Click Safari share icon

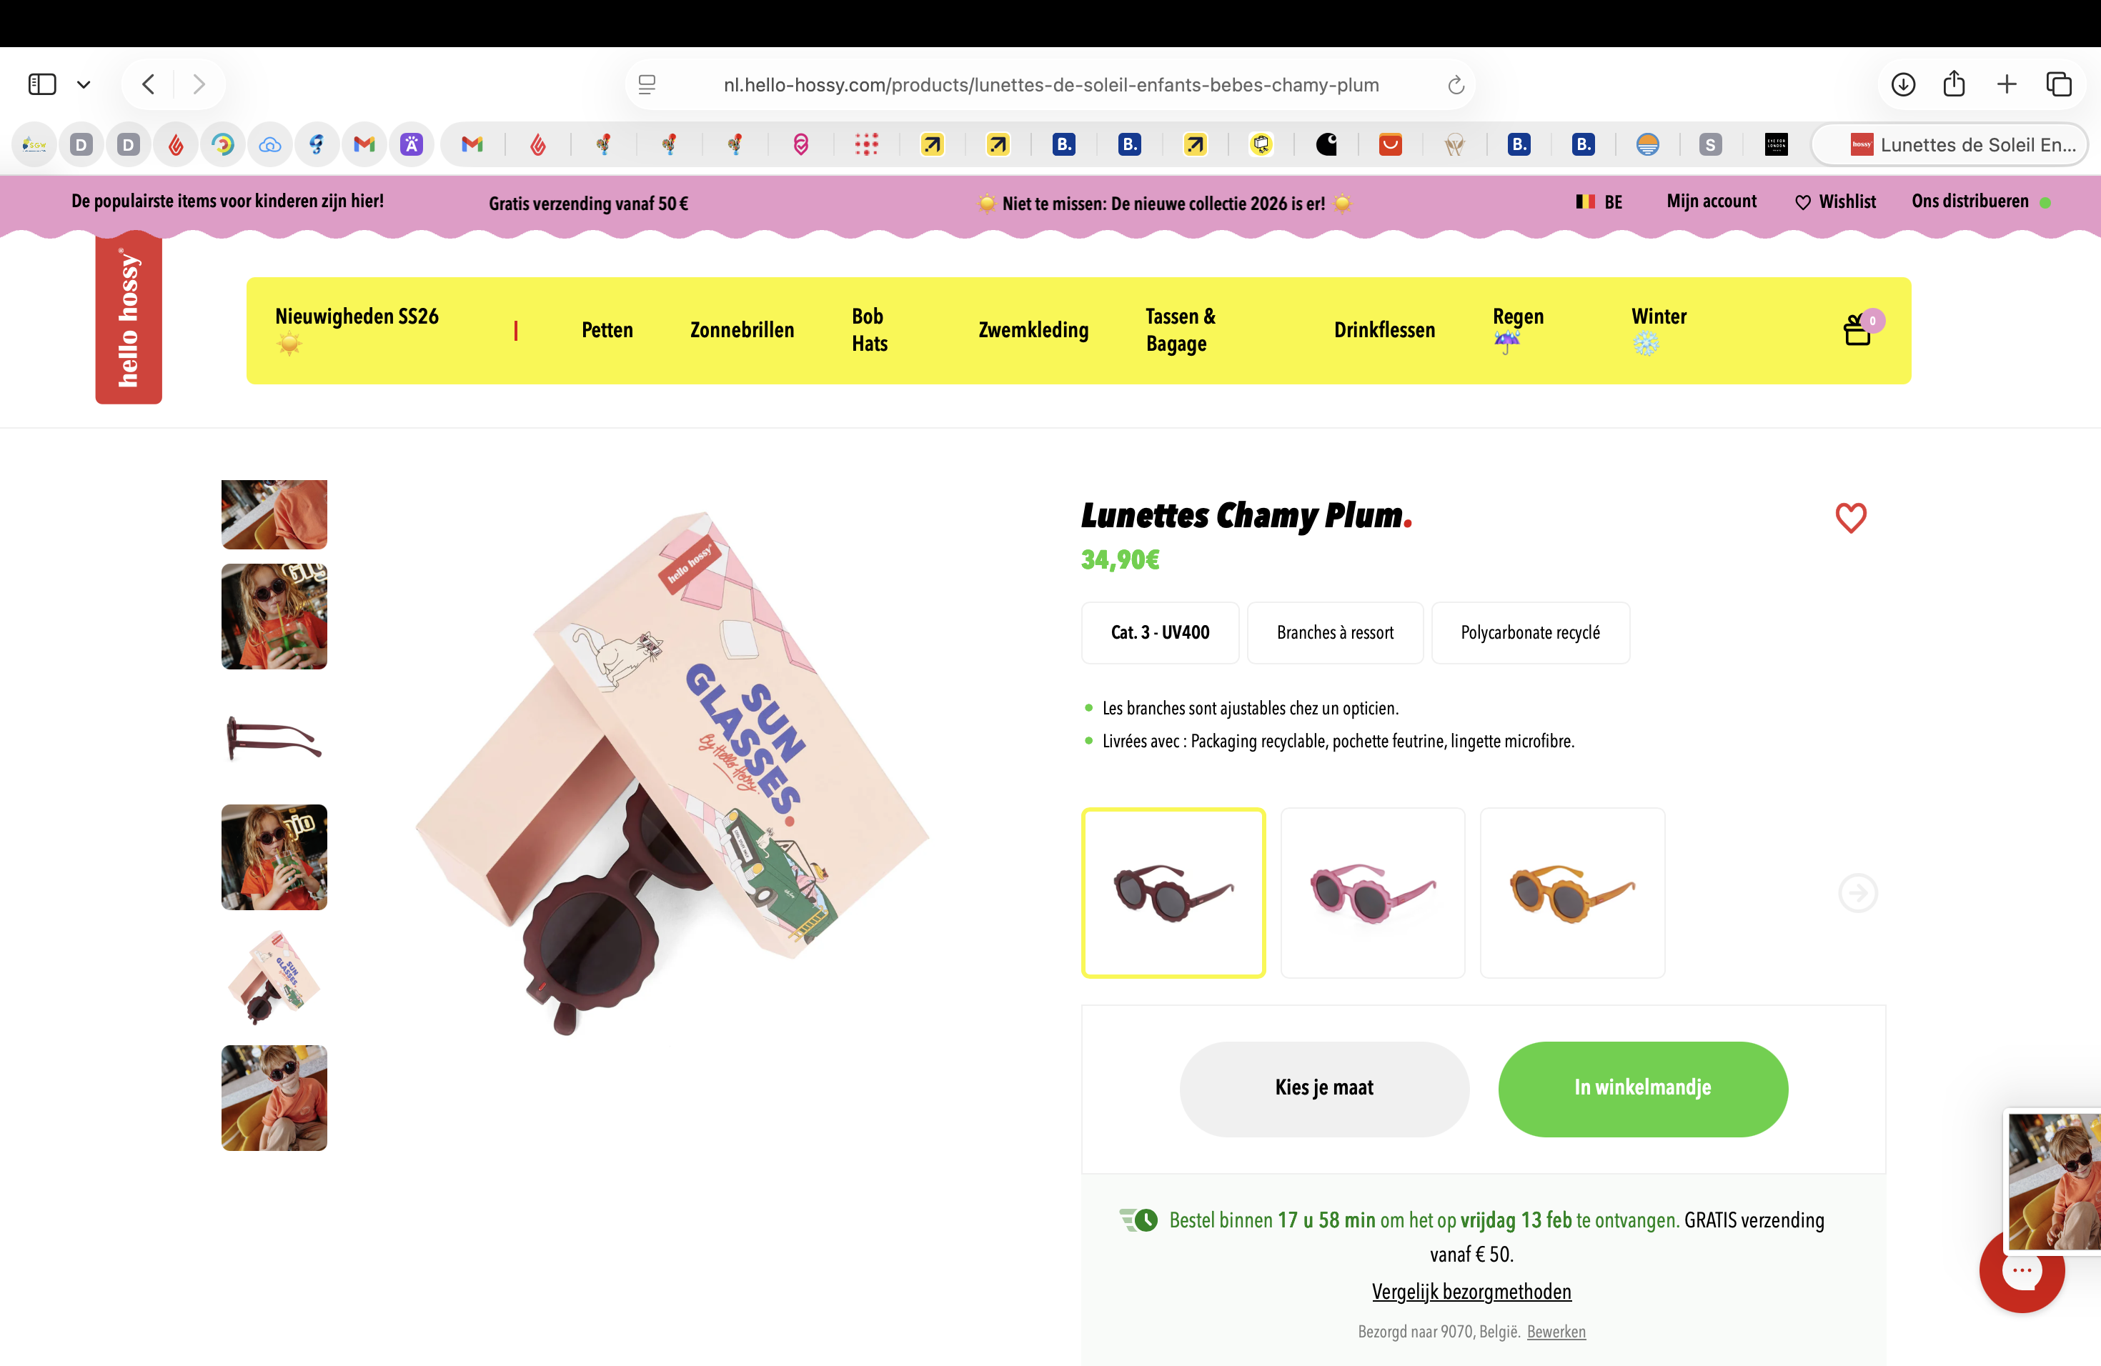click(x=1954, y=84)
